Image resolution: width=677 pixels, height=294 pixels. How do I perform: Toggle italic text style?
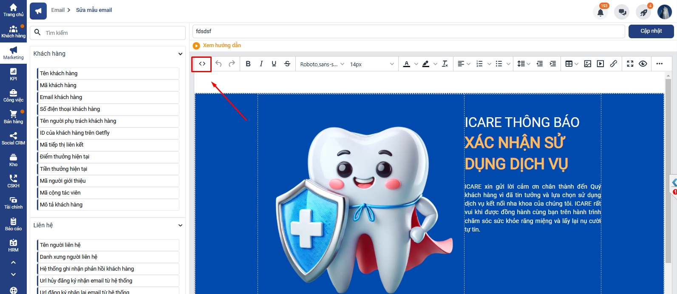click(x=261, y=64)
